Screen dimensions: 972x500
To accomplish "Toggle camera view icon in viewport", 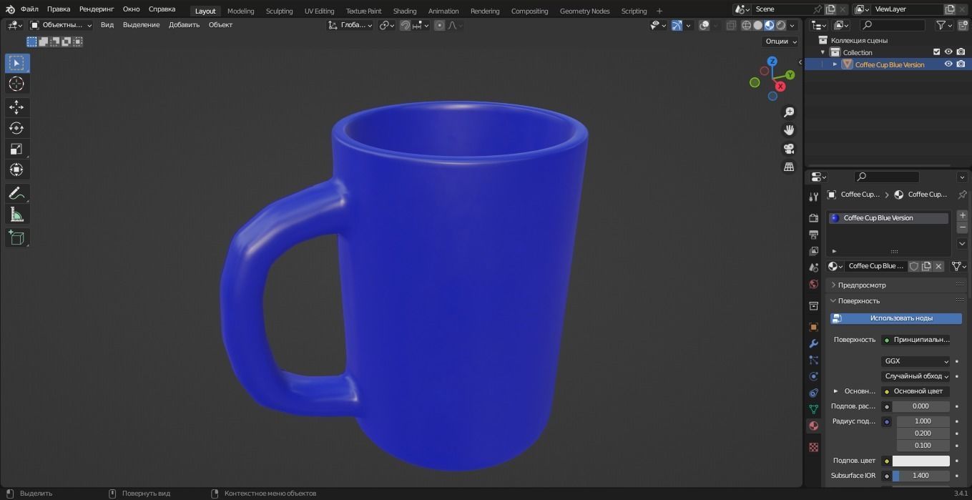I will point(789,149).
